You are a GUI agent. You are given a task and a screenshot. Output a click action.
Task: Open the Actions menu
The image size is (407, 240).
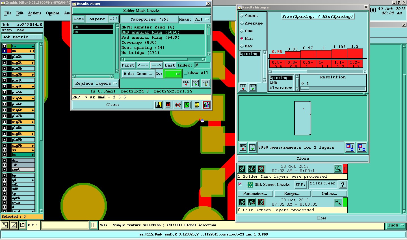[34, 13]
